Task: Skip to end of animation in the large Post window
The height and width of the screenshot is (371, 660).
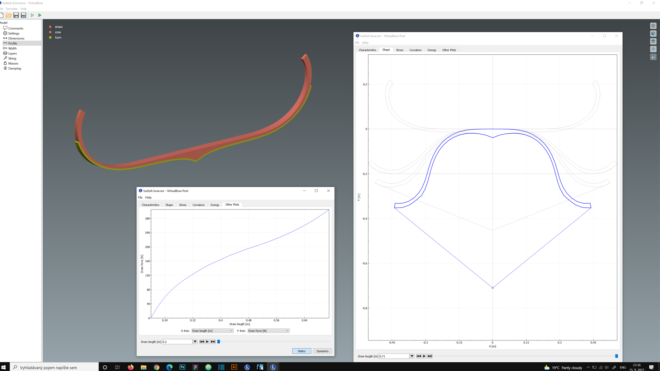Action: 430,356
